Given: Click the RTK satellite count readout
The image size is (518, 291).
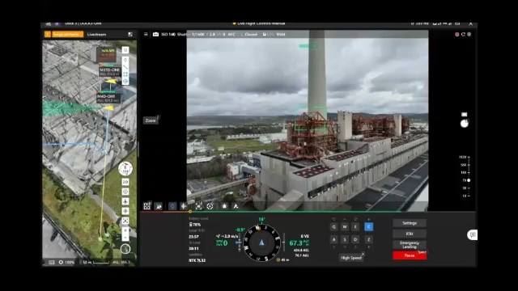Looking at the screenshot, I should (197, 260).
